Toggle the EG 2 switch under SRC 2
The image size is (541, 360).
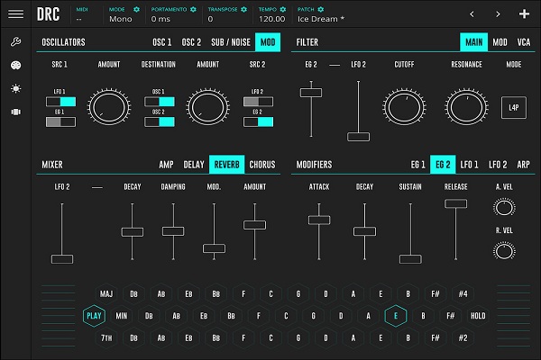click(256, 121)
